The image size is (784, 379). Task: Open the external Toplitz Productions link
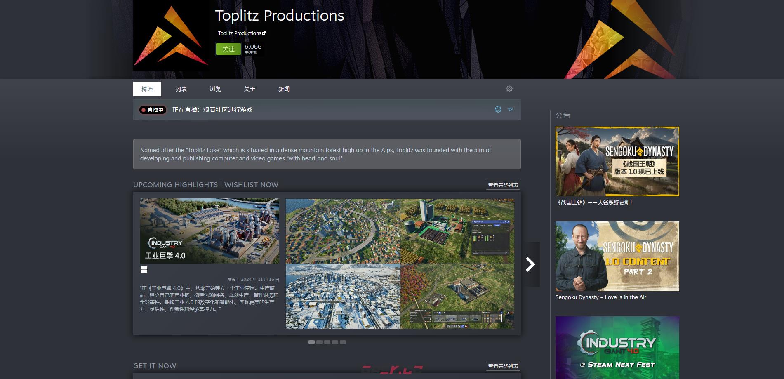click(x=242, y=33)
